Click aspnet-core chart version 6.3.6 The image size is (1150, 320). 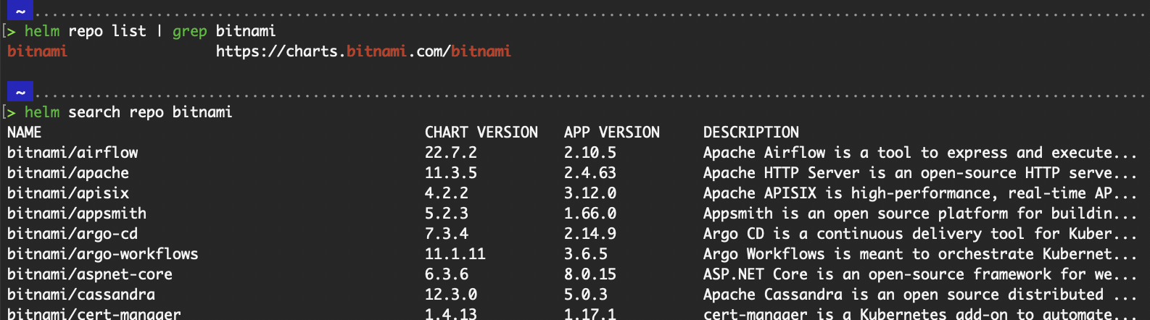(x=447, y=274)
